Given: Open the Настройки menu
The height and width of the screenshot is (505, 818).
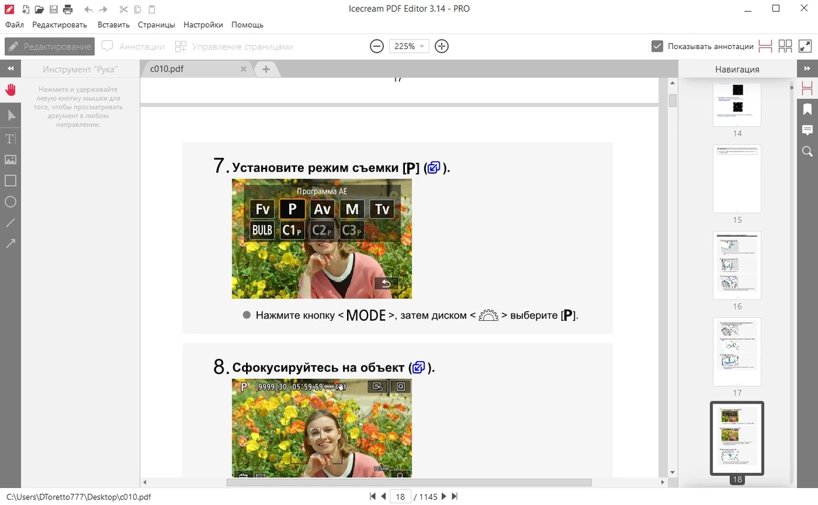Looking at the screenshot, I should point(203,25).
